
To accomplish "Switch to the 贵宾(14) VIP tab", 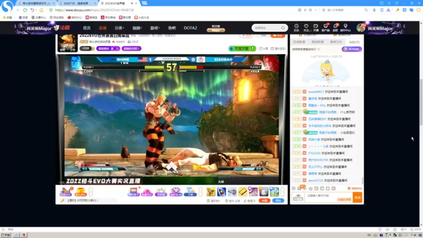I will pos(336,42).
